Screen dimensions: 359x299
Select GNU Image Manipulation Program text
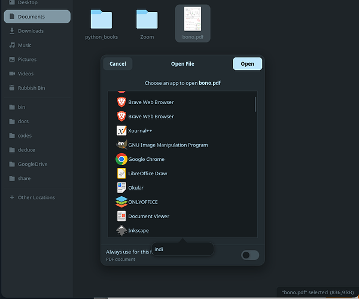pyautogui.click(x=168, y=145)
